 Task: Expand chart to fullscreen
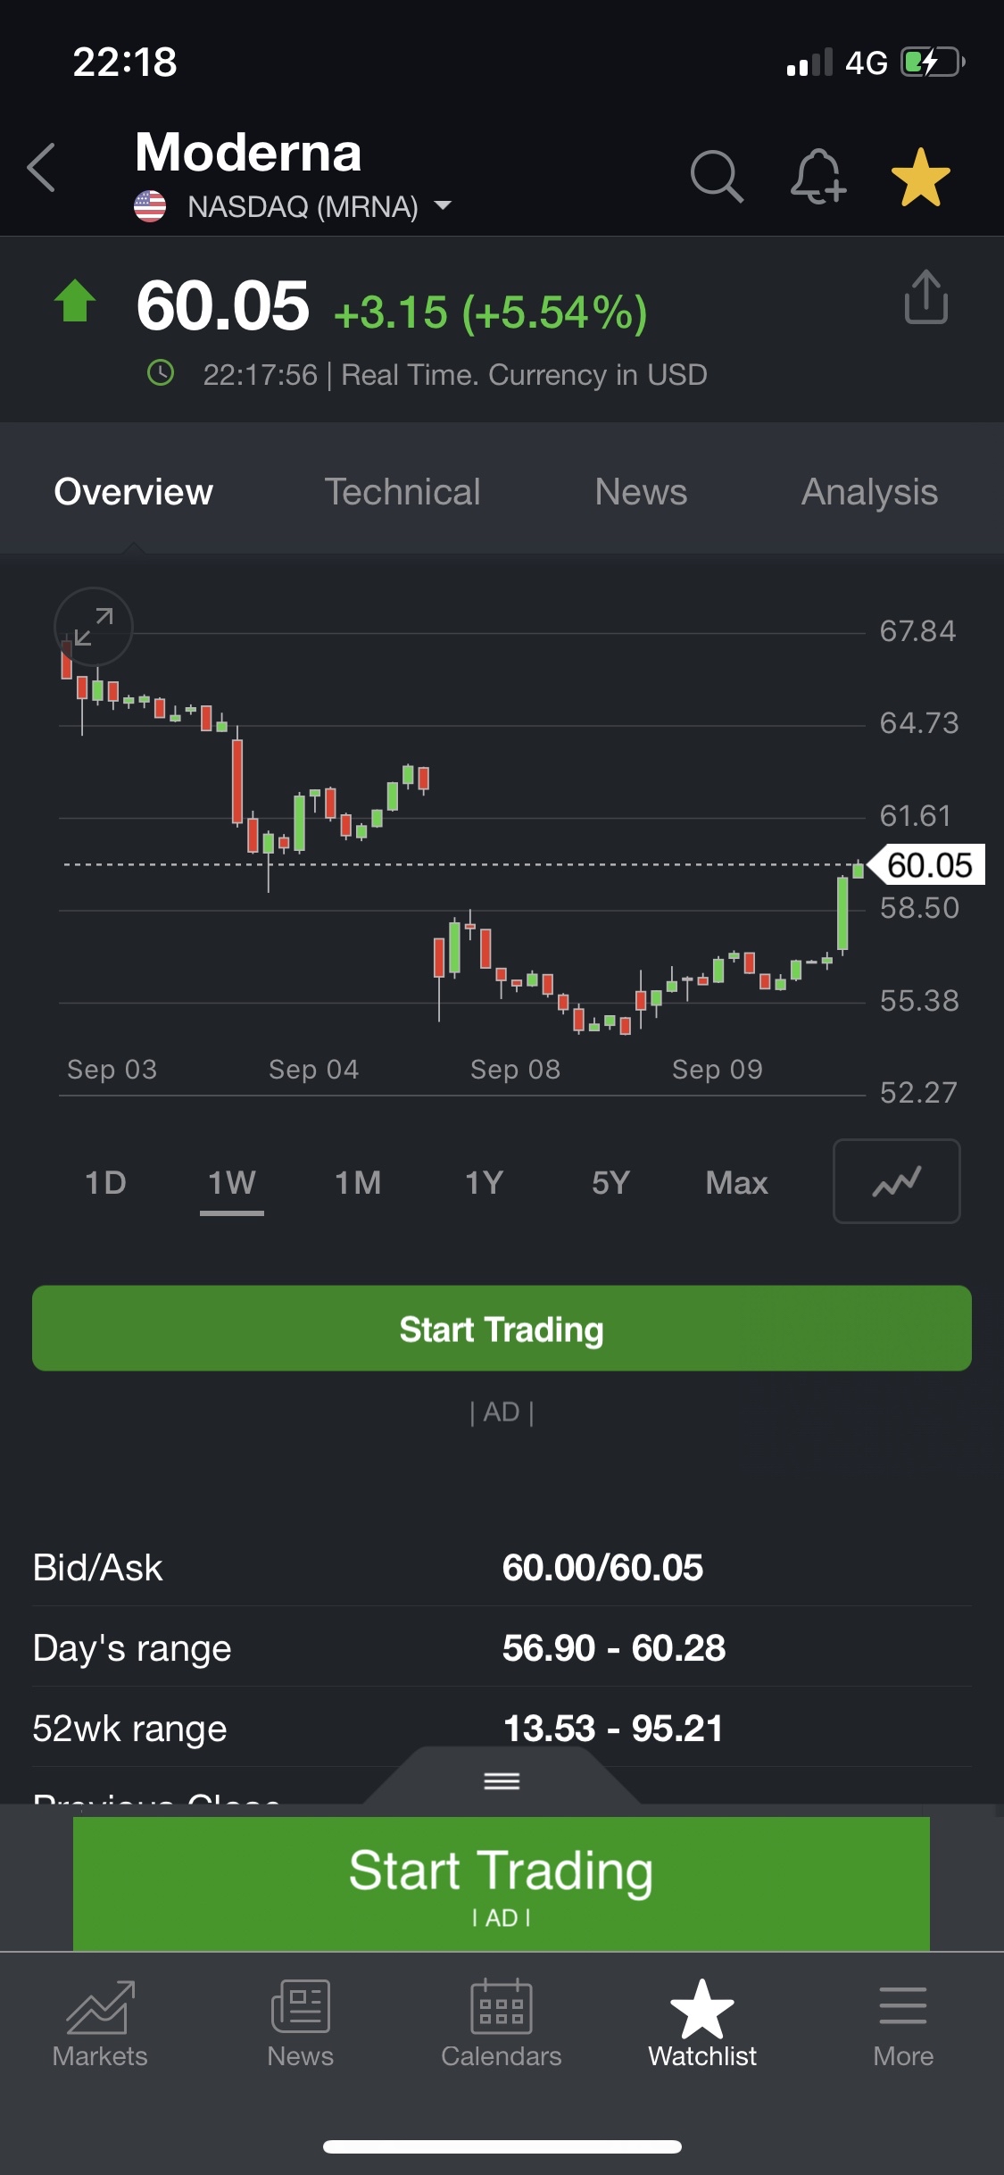(x=94, y=627)
